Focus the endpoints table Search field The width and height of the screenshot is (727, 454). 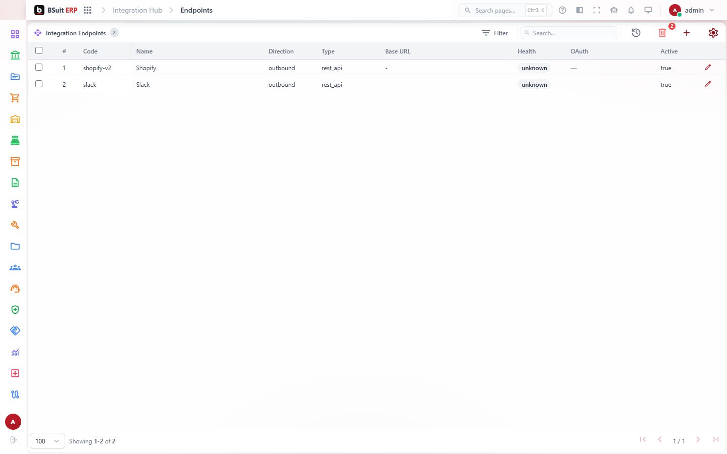569,33
